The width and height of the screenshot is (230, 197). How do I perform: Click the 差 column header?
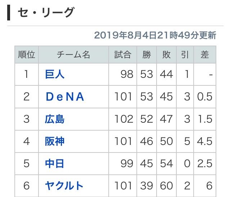(204, 55)
